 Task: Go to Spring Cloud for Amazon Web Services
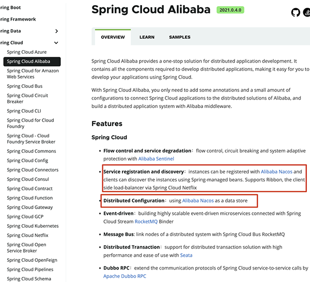33,74
